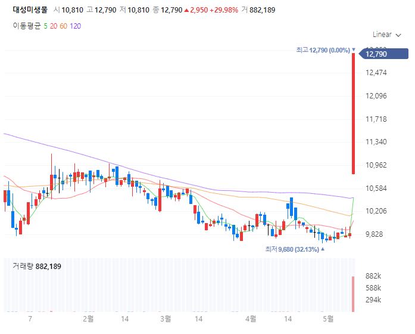This screenshot has width=415, height=334.
Task: Click the 5월 date axis label
Action: 328,318
